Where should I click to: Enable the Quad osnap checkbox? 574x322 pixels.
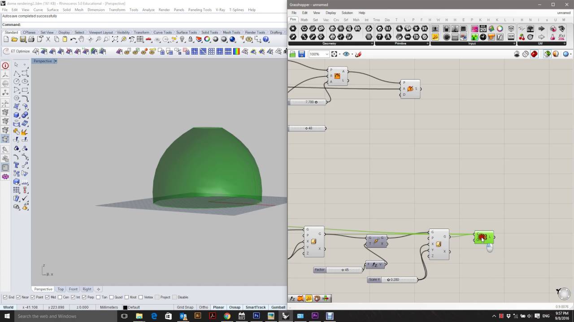tap(111, 297)
